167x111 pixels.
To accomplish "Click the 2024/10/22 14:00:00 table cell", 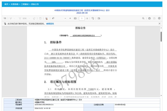I will pos(43,108).
